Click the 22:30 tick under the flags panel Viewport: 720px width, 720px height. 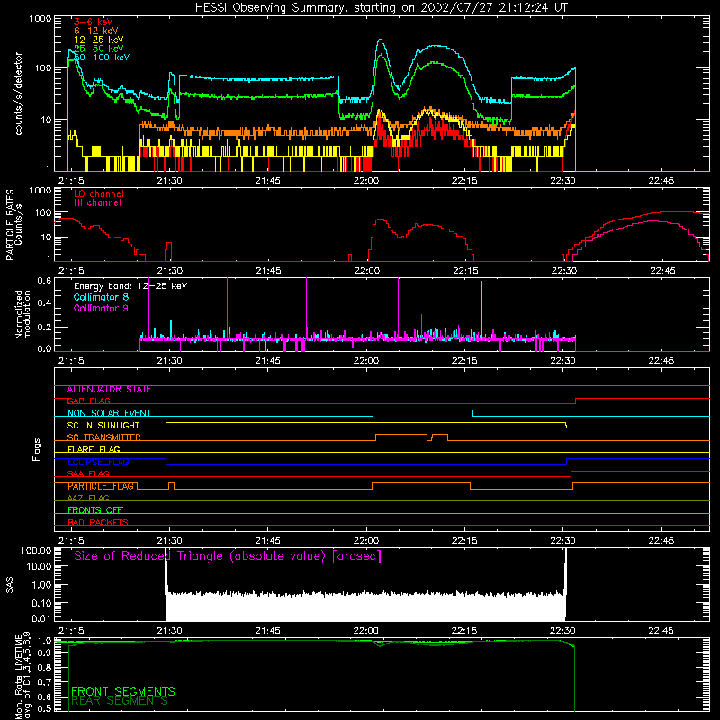[563, 541]
